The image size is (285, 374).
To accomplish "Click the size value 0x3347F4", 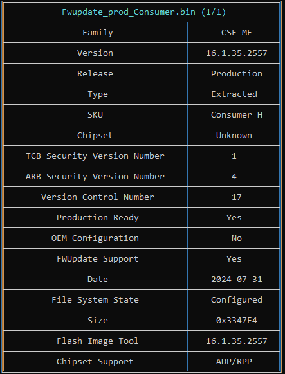I will [236, 320].
